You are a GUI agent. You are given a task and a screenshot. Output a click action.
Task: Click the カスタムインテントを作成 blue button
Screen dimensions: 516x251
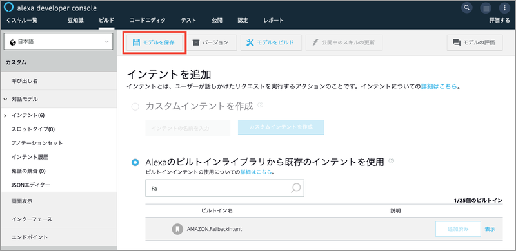(281, 127)
